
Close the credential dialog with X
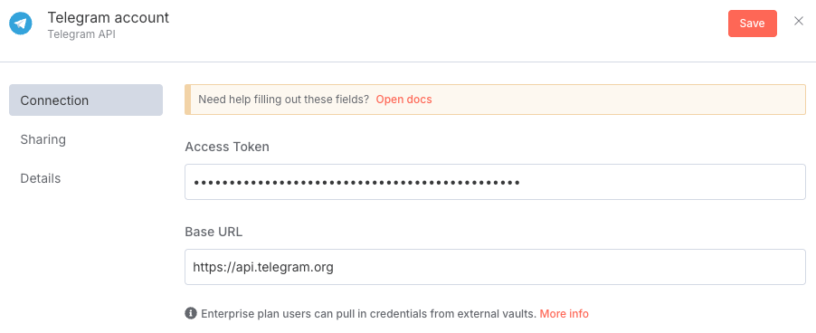(798, 22)
